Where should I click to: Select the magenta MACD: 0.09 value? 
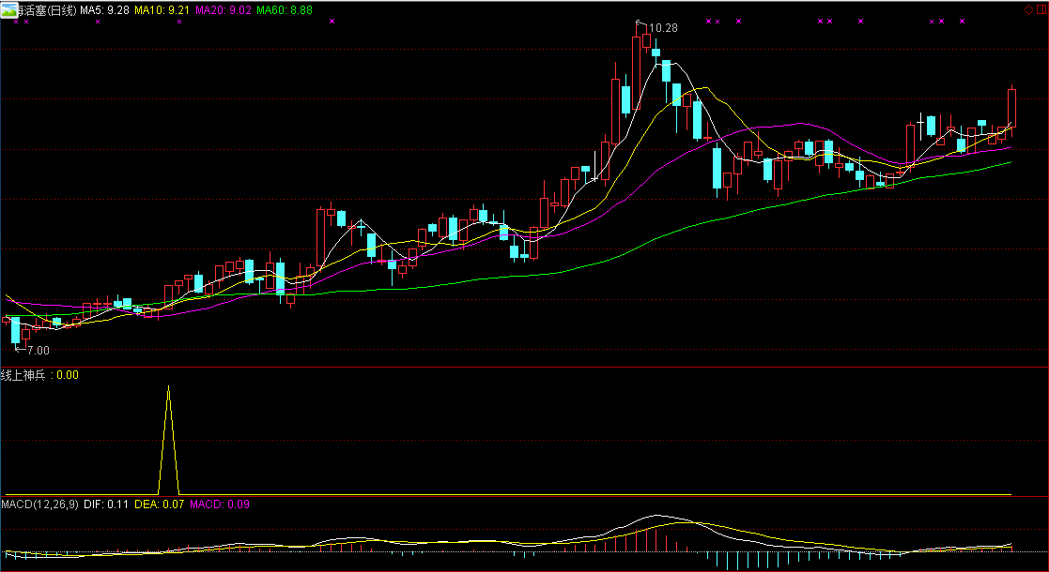coord(220,504)
